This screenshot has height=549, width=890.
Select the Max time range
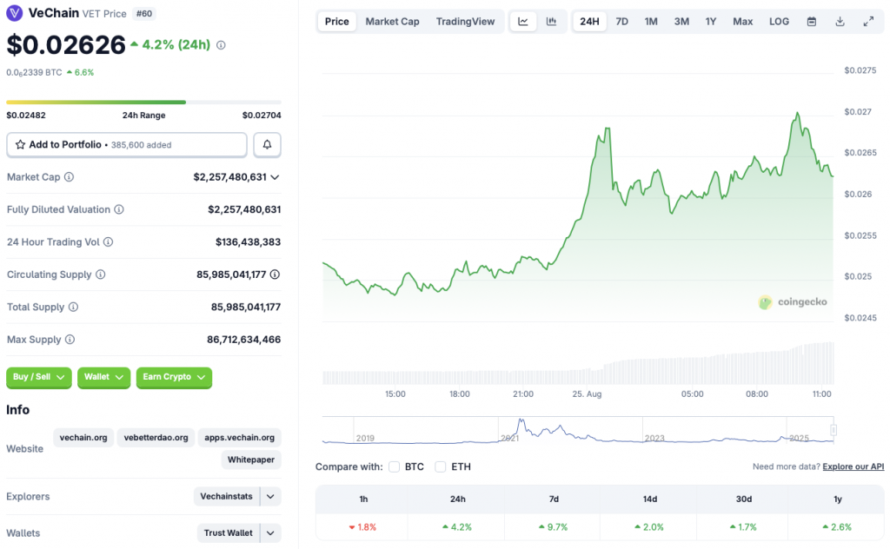pyautogui.click(x=742, y=22)
